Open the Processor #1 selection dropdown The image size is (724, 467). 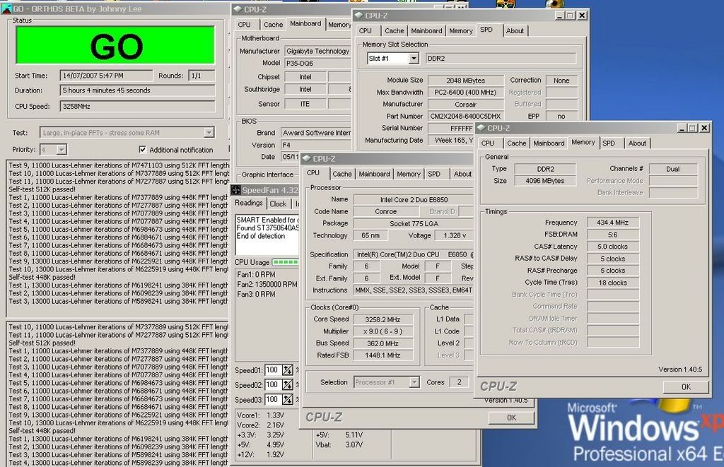coord(414,382)
